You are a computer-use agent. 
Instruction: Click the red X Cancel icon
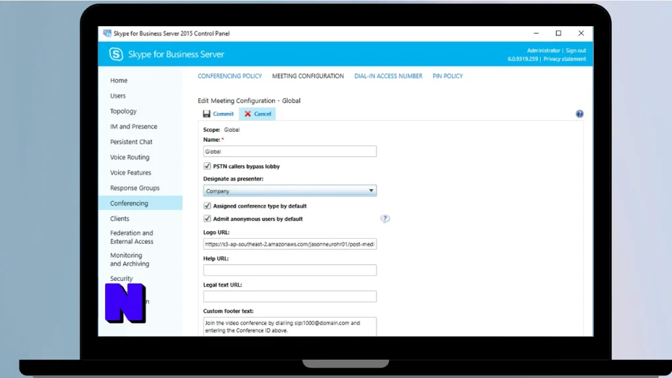tap(247, 114)
